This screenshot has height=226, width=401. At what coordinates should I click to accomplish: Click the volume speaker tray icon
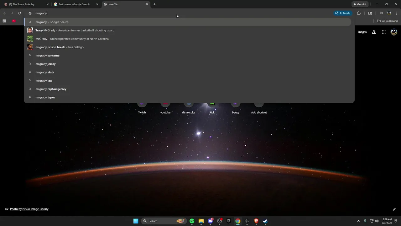coord(377,221)
